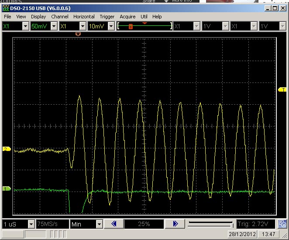Click the double right arrow scroll button
The width and height of the screenshot is (289, 240).
coord(175,224)
